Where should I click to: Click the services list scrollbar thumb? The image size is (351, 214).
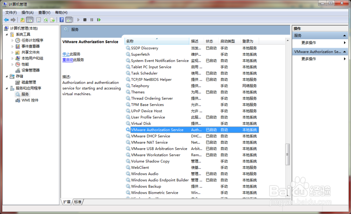[x=288, y=154]
